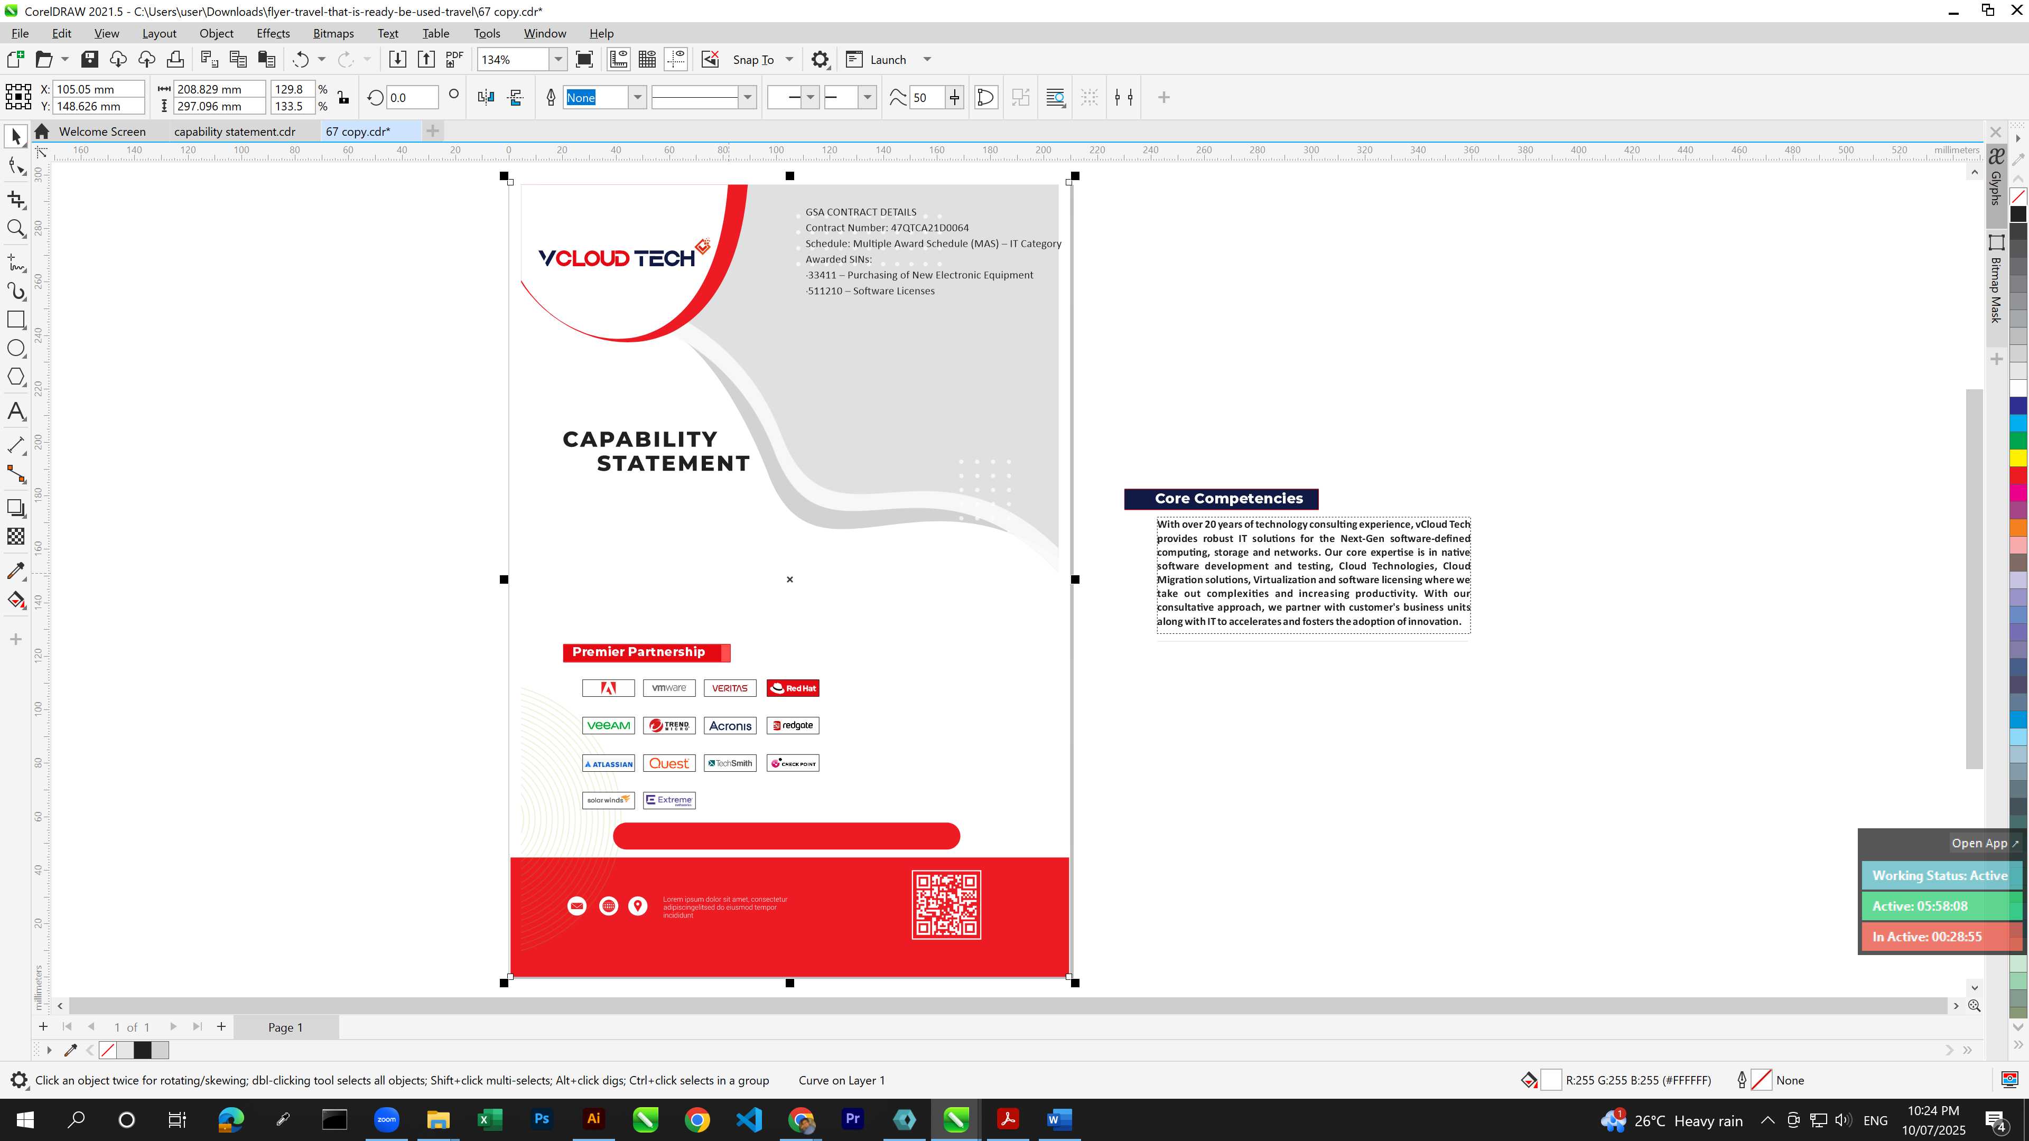Click the Launch button
The width and height of the screenshot is (2029, 1141).
coord(877,60)
